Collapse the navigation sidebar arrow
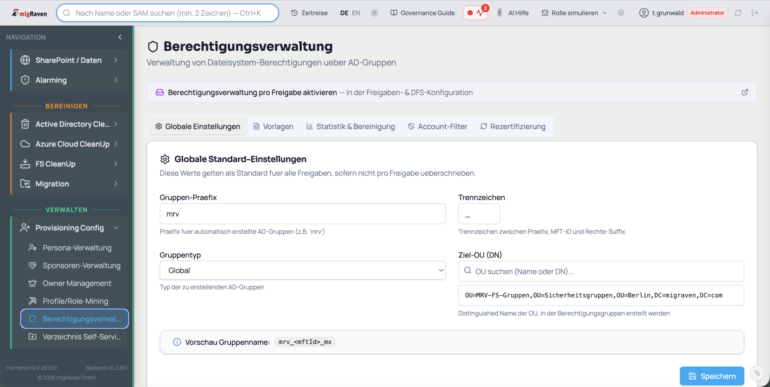 [120, 37]
